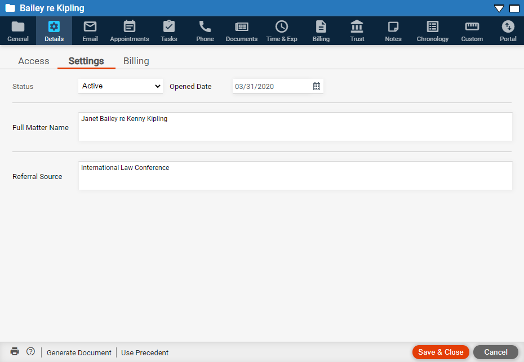Click the 'Referral Source' field label
The height and width of the screenshot is (362, 524).
click(37, 177)
